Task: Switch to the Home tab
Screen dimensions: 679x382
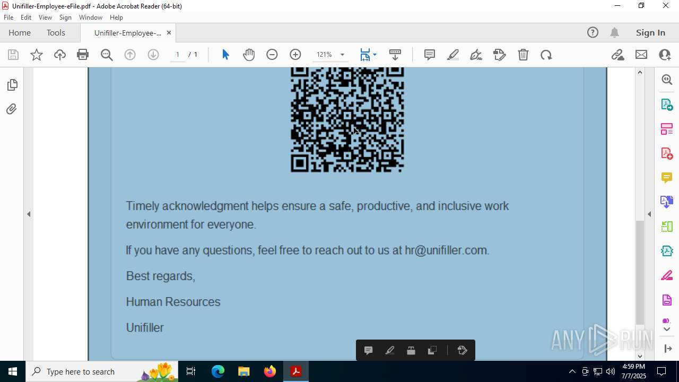Action: 20,32
